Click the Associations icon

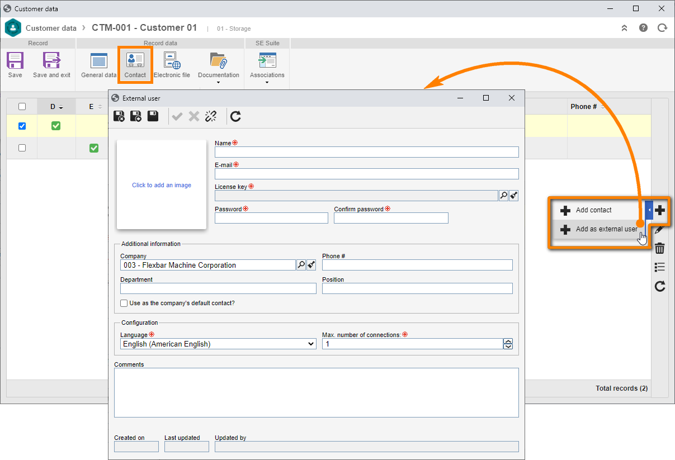pos(267,60)
